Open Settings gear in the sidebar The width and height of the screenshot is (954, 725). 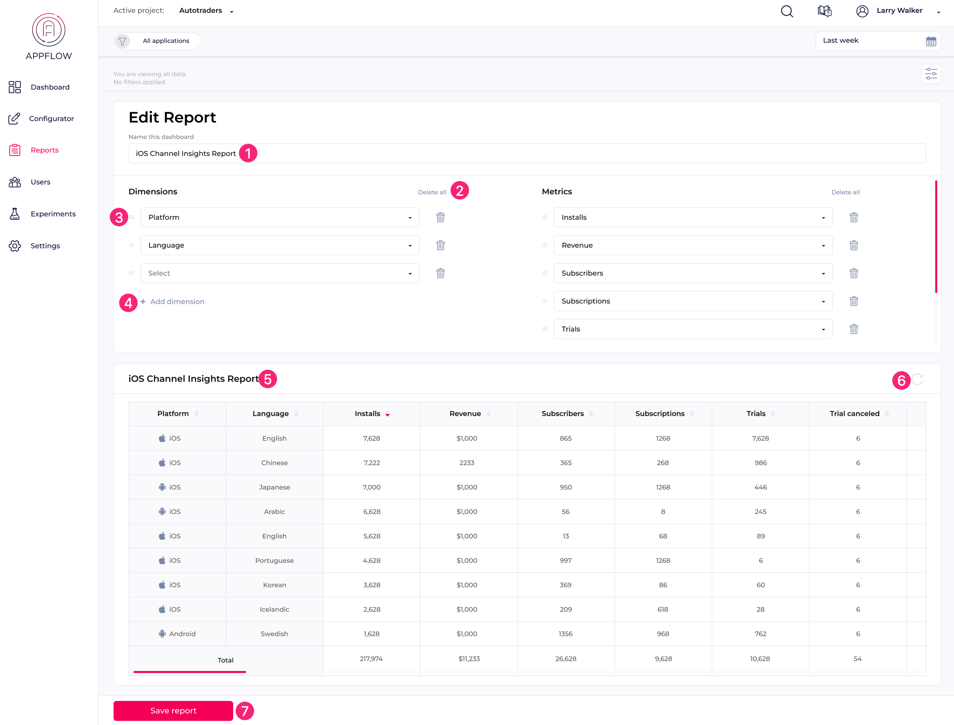[x=45, y=245]
